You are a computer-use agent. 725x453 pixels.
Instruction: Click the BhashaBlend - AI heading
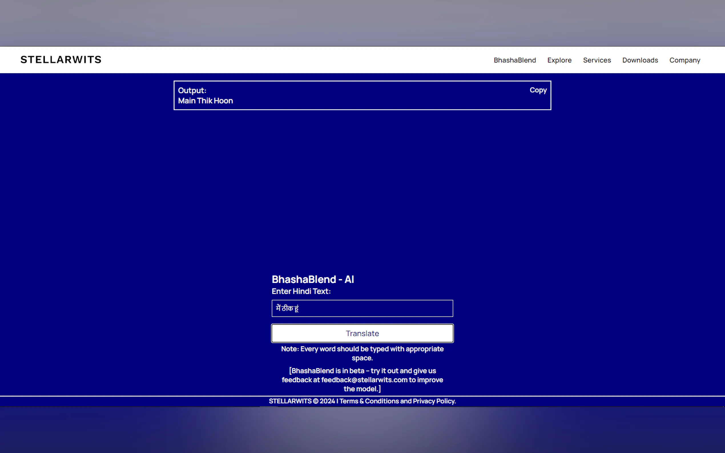[x=313, y=279]
